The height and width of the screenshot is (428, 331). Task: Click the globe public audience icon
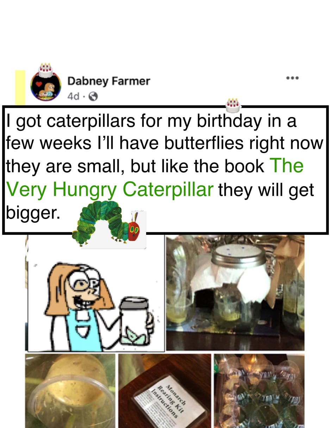pos(93,96)
